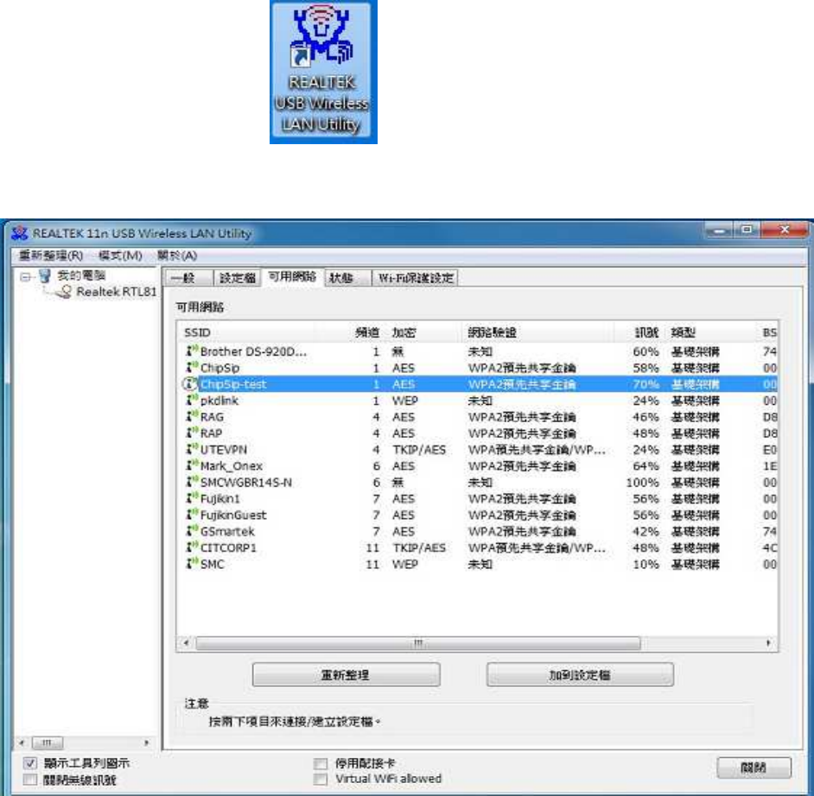Click the 關閉 close button
Screen dimensions: 814x796
pos(754,768)
